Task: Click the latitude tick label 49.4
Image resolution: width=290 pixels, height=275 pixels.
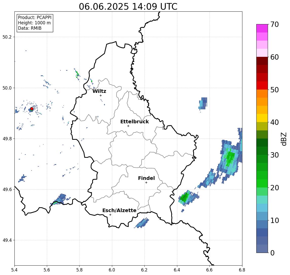Action: coord(7,240)
